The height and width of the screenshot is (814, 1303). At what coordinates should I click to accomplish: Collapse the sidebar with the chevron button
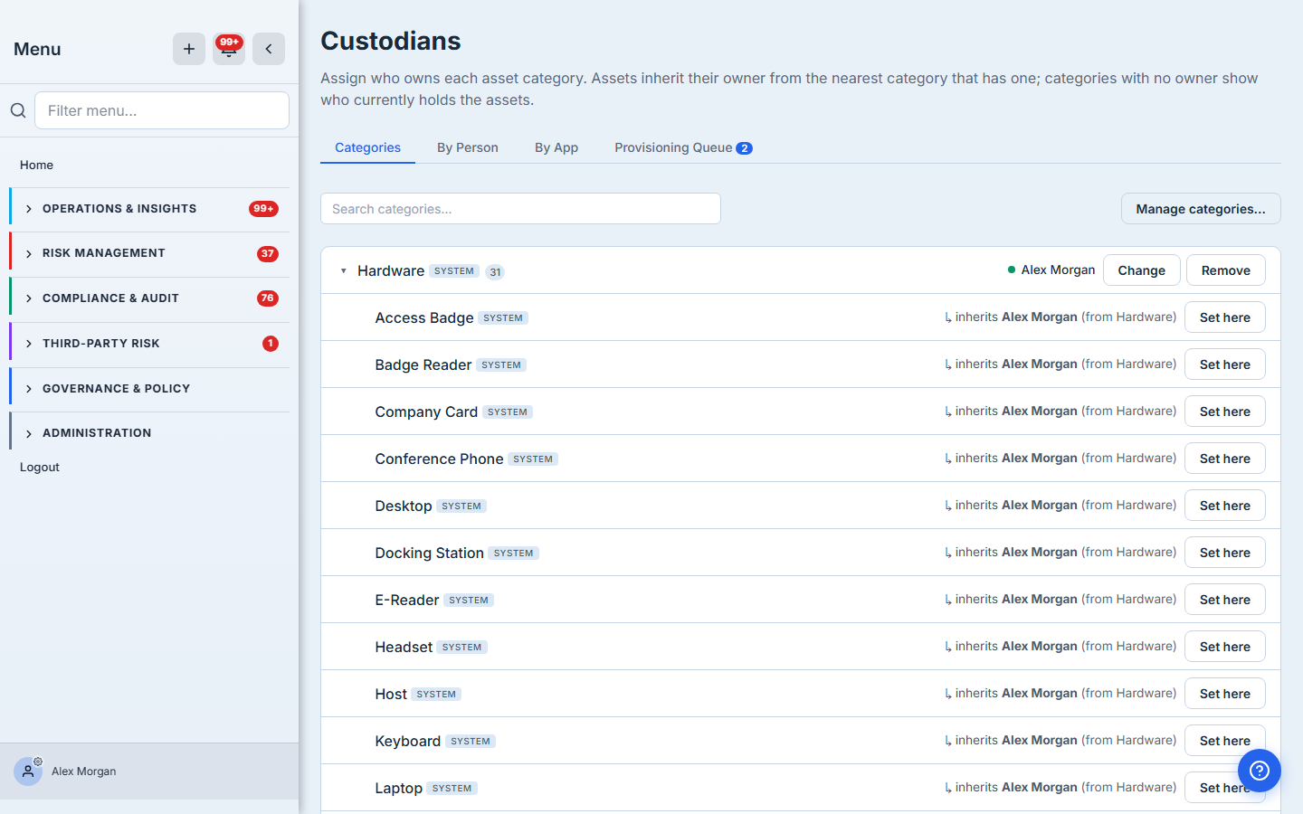[x=269, y=49]
